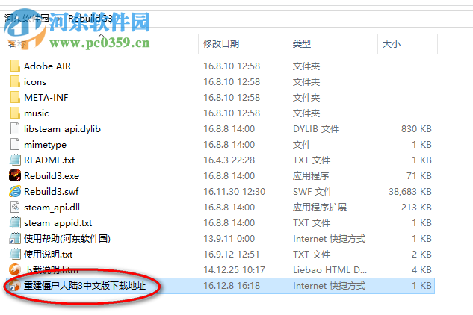
Task: Click the 重建僵尸大陆3中文版下载地址 shortcut icon
Action: coord(14,285)
